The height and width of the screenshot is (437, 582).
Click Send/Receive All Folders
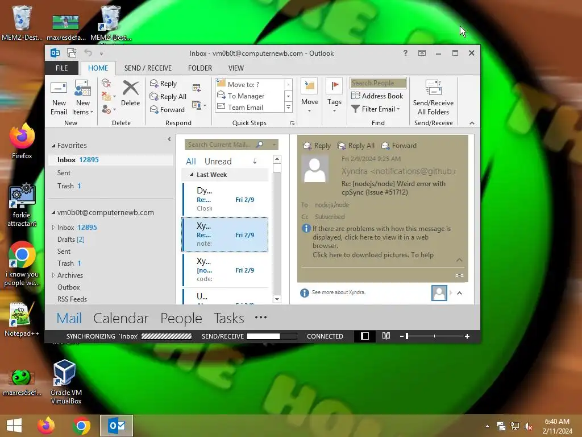pos(433,97)
